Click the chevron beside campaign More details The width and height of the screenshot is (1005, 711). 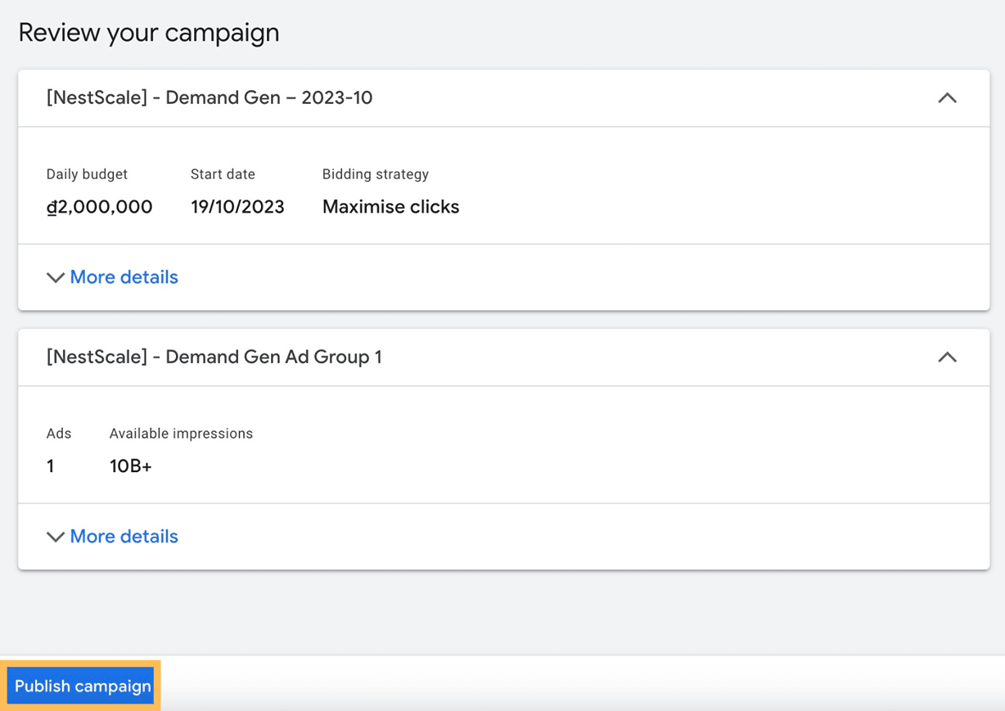click(56, 278)
